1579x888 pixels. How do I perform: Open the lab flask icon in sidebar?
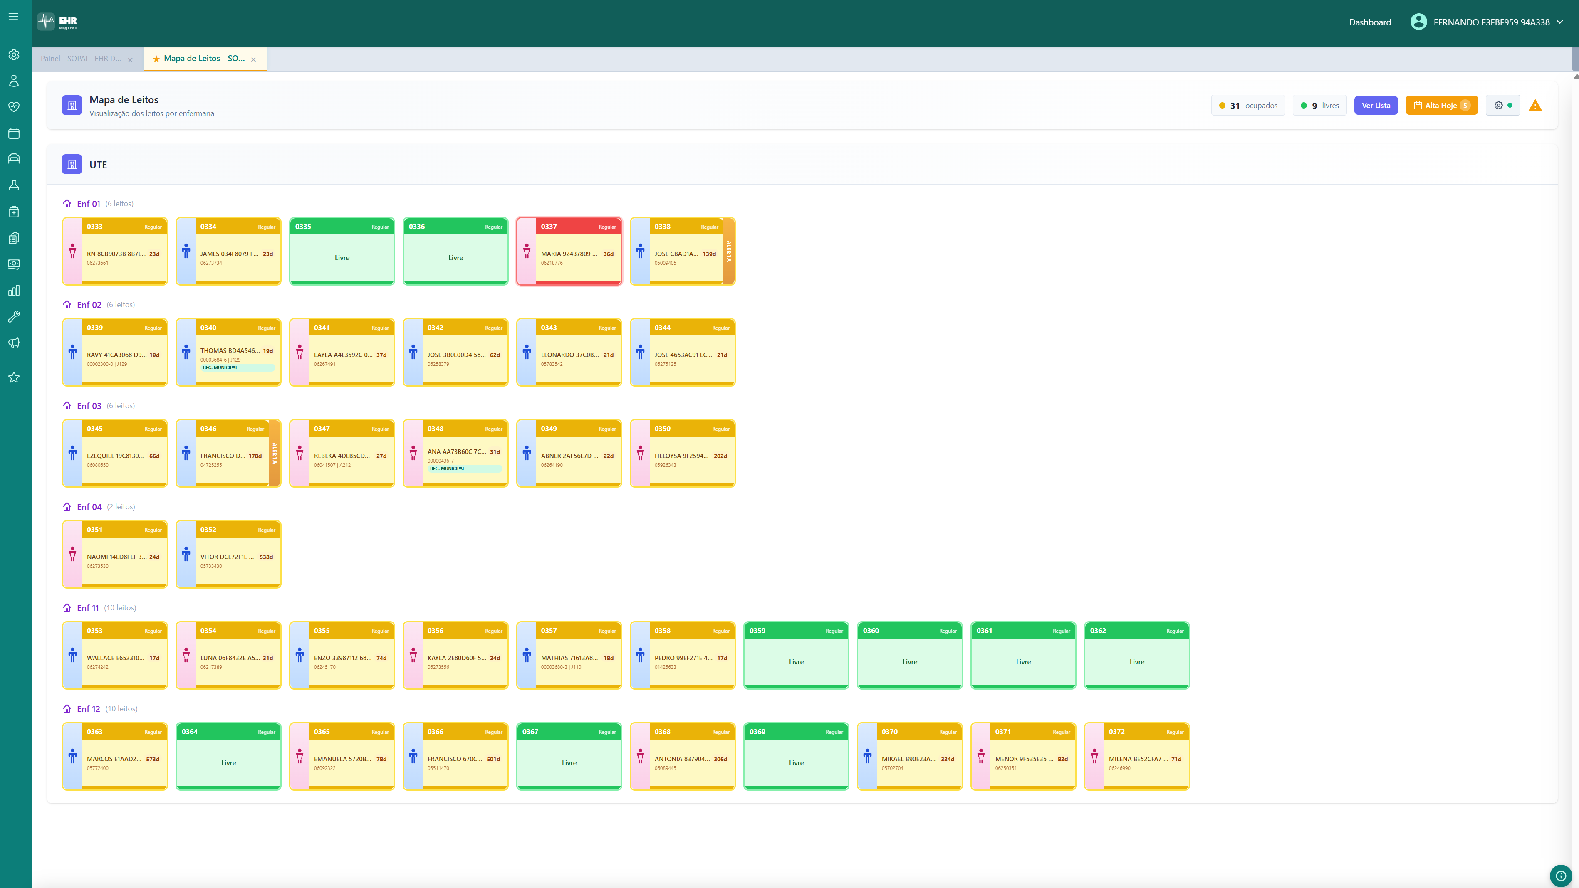pyautogui.click(x=14, y=185)
